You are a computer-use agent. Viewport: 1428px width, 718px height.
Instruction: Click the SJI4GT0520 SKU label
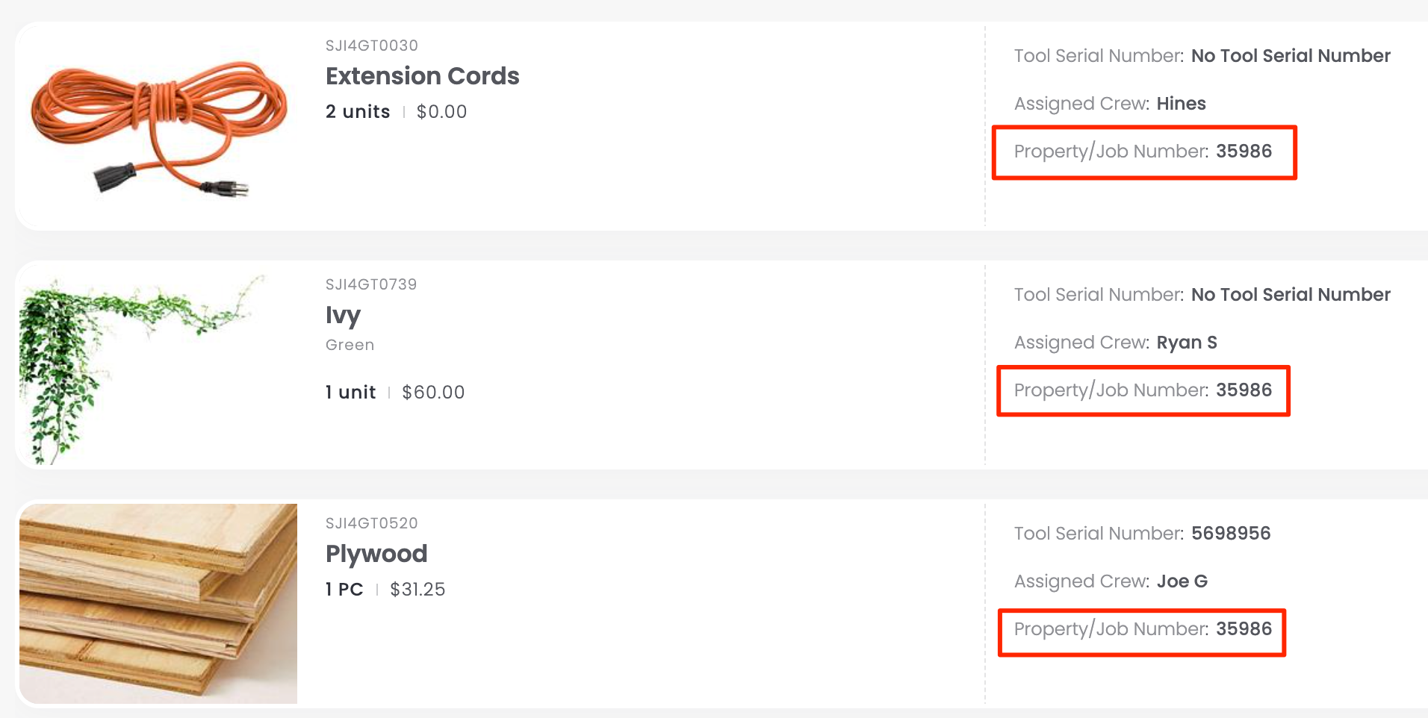click(371, 523)
